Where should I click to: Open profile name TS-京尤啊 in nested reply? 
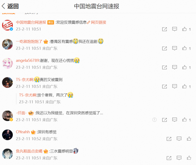click(27, 95)
